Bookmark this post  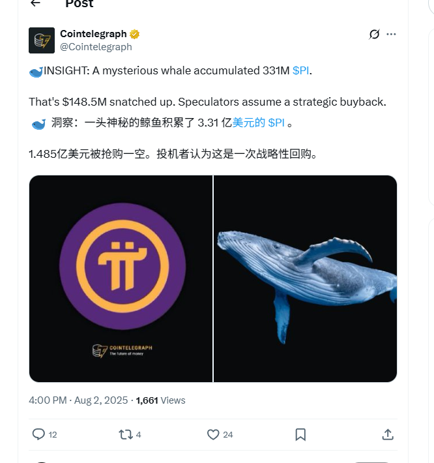tap(300, 435)
